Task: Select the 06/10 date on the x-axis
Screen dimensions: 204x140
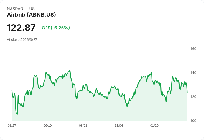Action: (47, 126)
